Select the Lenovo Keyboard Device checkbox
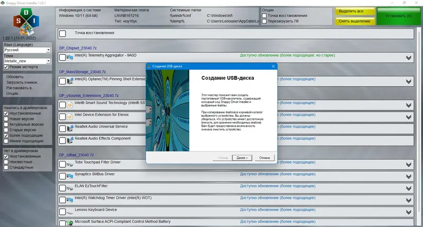 point(62,212)
